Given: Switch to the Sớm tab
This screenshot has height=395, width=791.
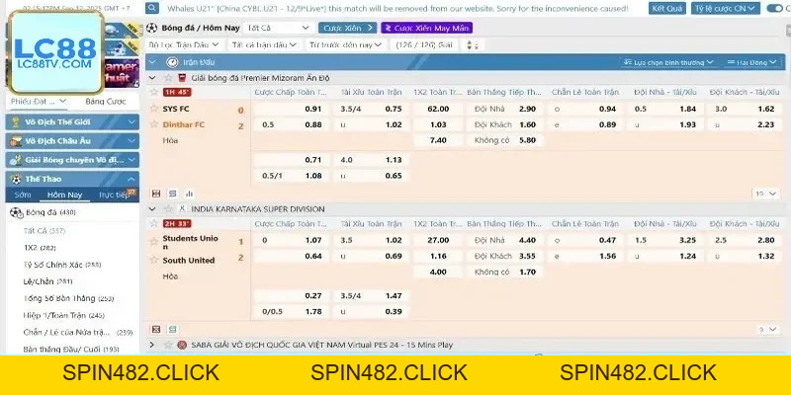Looking at the screenshot, I should coord(23,195).
